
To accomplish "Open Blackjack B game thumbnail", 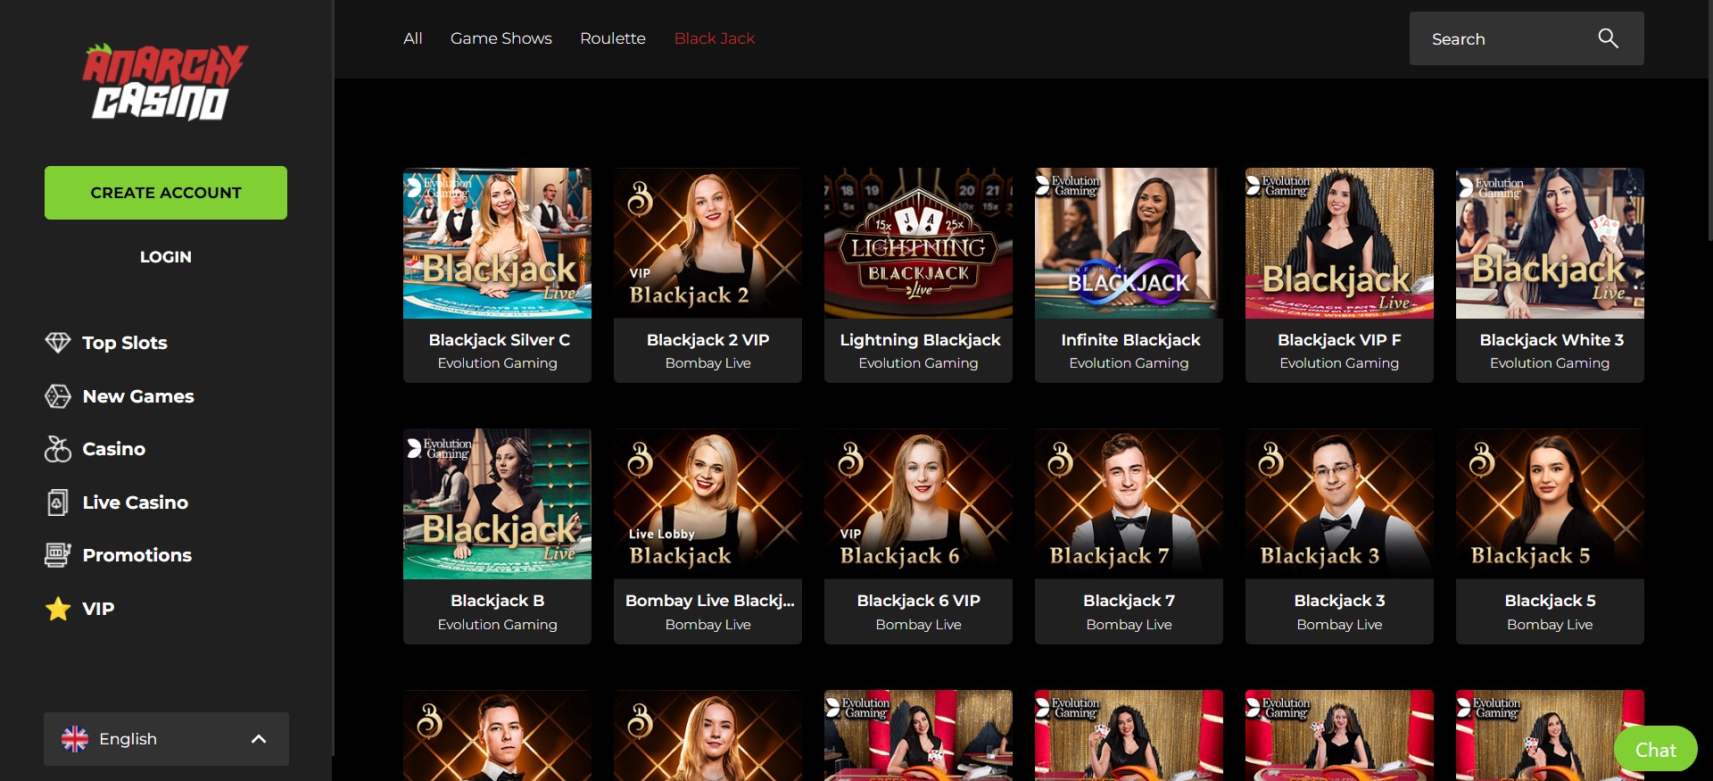I will [x=497, y=504].
